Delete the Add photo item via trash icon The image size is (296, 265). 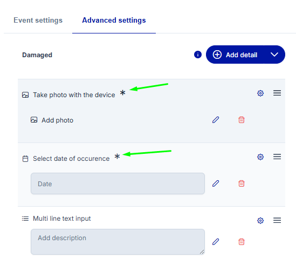(242, 120)
